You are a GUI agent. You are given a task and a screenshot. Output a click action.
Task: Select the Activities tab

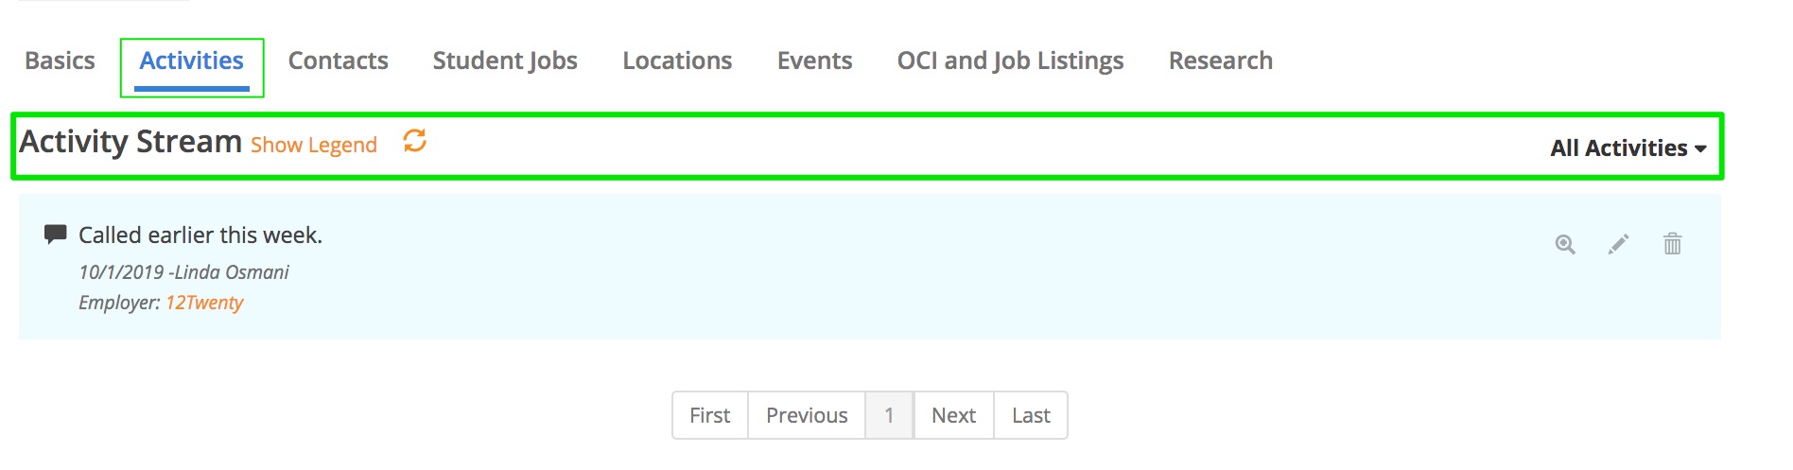coord(191,61)
